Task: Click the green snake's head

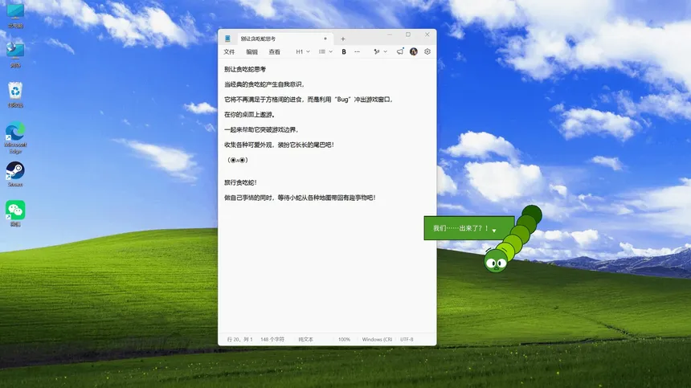Action: tap(496, 261)
